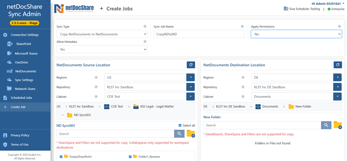Refresh the NetDocuments Source Location
Viewport: 347px width, 161px height.
pos(191,65)
